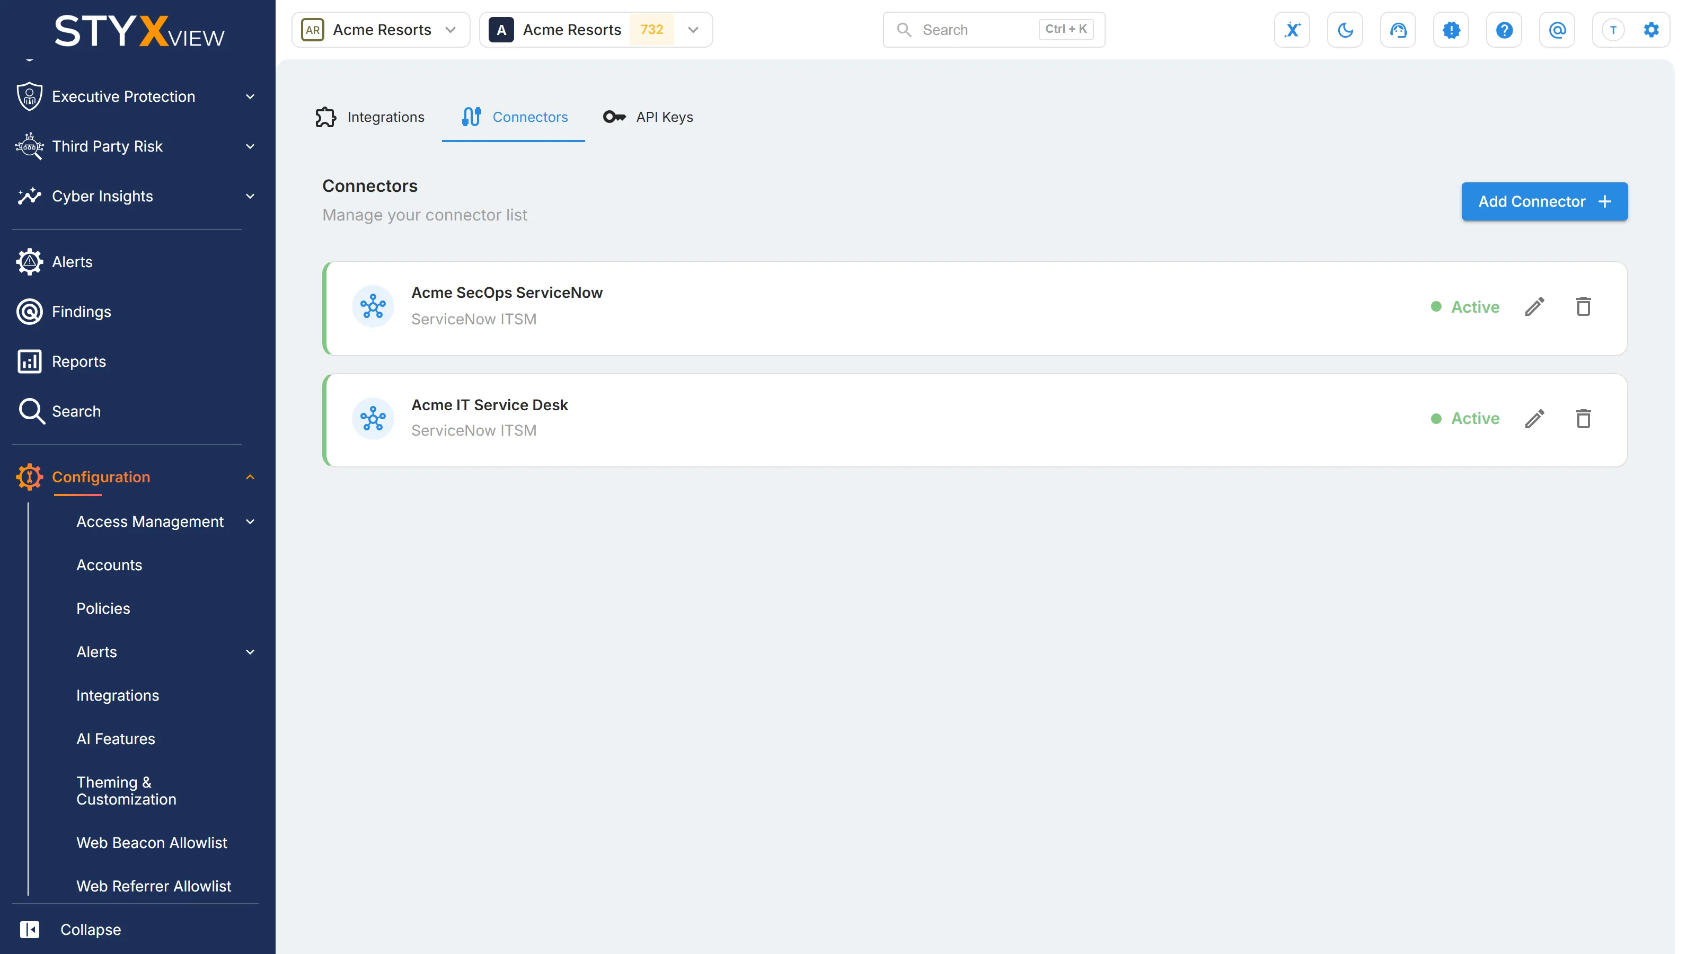
Task: Select the Connectors tab
Action: pos(514,117)
